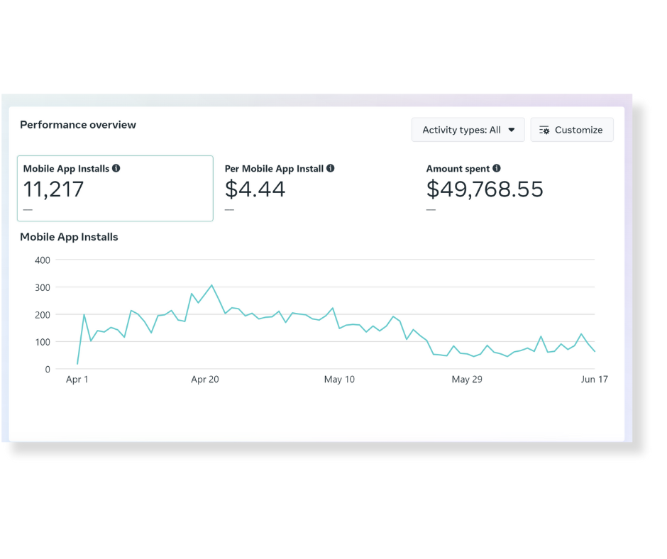Click the 0 y-axis label
This screenshot has width=667, height=559.
click(48, 370)
